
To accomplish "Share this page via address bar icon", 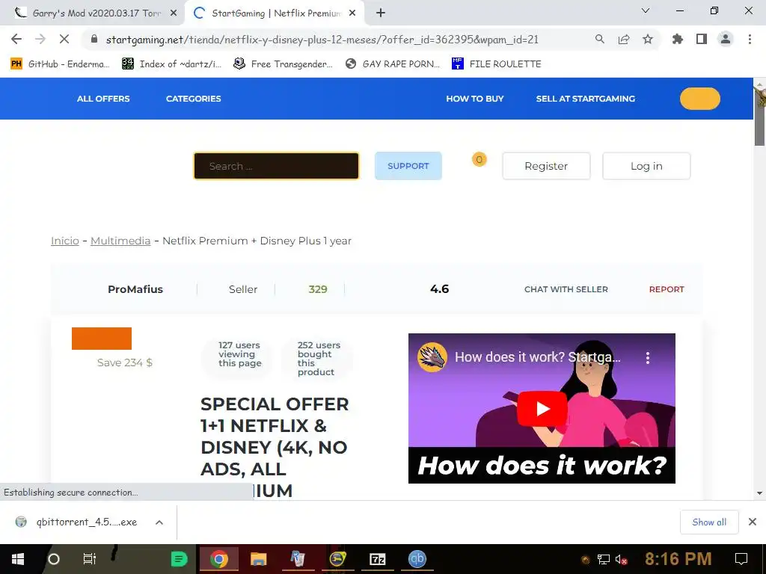I will point(624,40).
